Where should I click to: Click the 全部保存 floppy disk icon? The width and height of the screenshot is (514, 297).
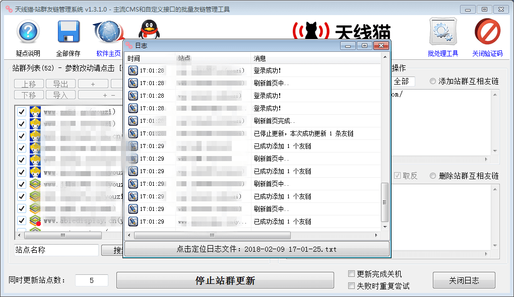(69, 31)
